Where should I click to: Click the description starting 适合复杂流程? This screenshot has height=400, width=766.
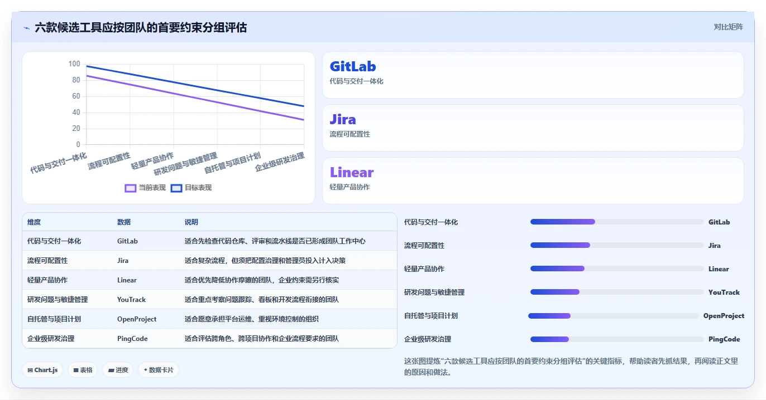265,261
